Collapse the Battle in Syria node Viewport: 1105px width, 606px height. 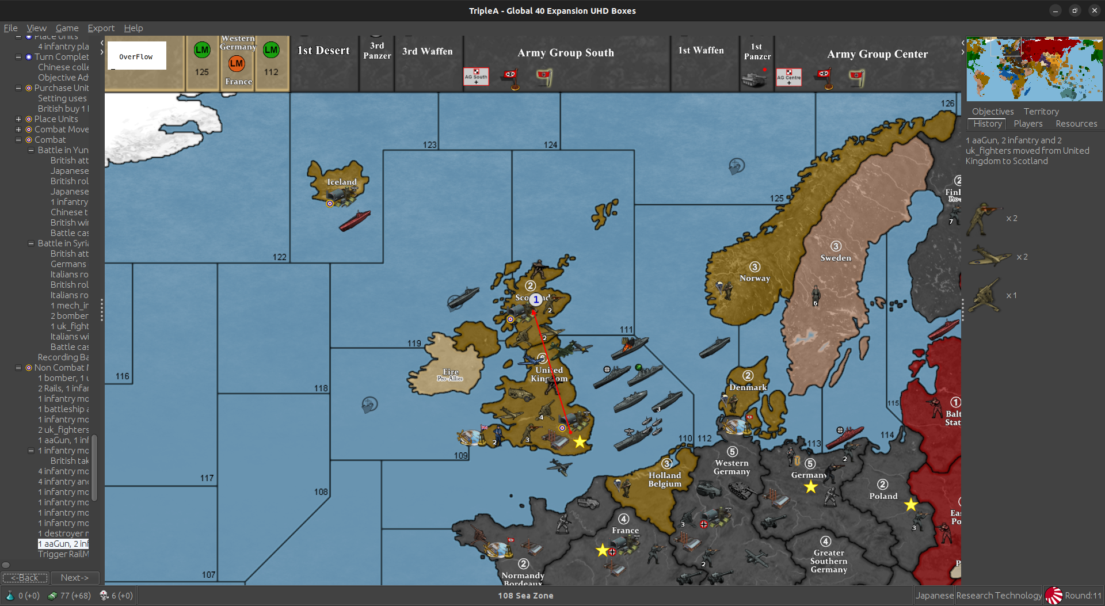point(31,243)
